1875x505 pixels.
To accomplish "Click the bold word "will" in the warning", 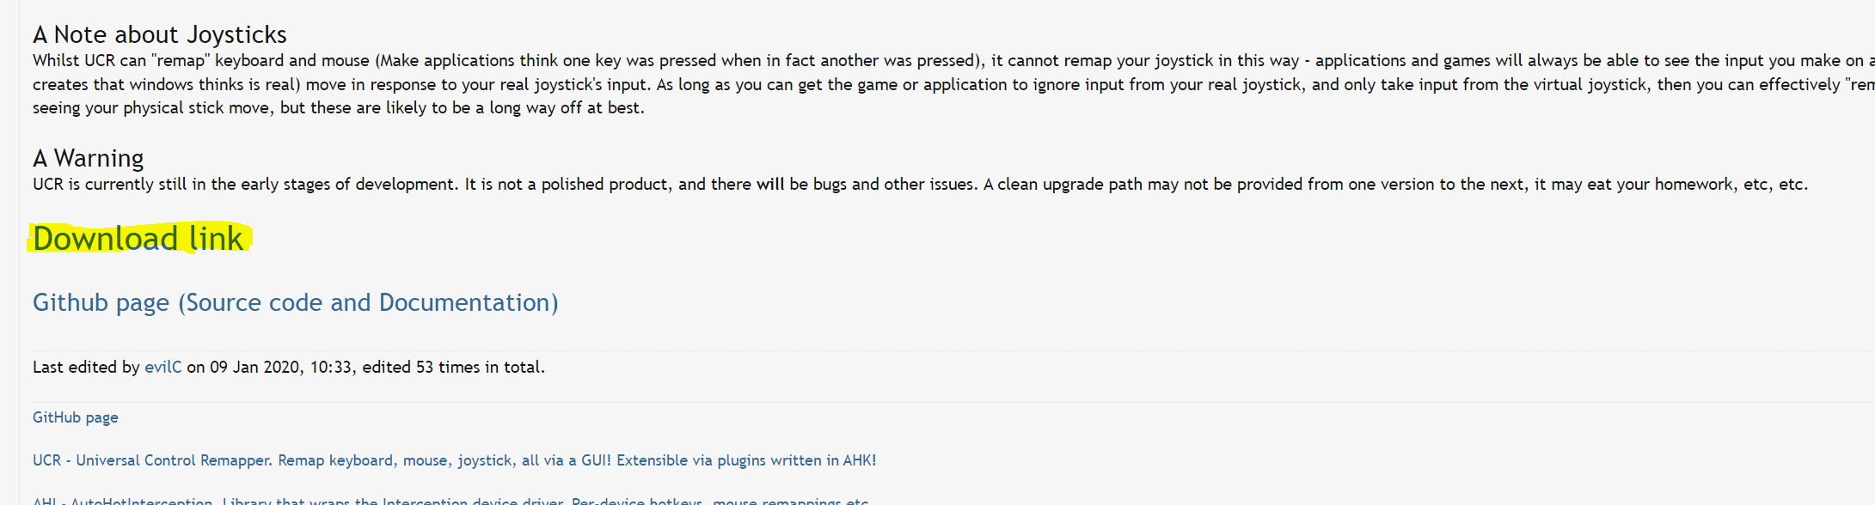I will (x=770, y=184).
